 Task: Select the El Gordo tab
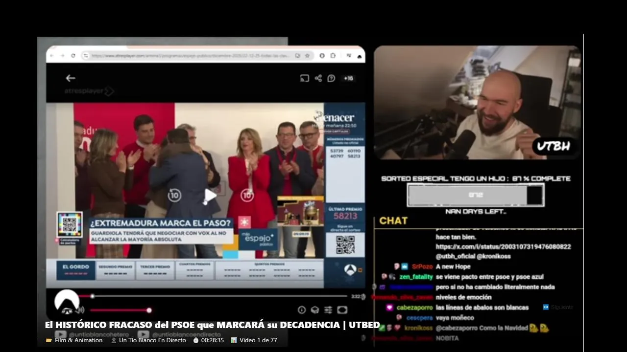pyautogui.click(x=76, y=270)
